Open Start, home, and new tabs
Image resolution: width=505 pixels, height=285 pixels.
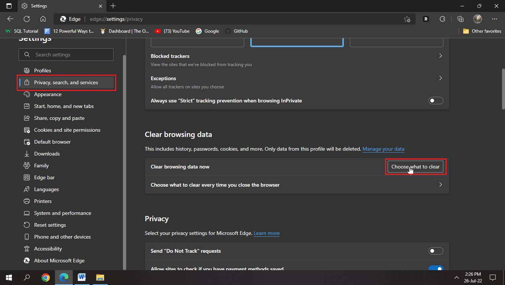(x=66, y=106)
